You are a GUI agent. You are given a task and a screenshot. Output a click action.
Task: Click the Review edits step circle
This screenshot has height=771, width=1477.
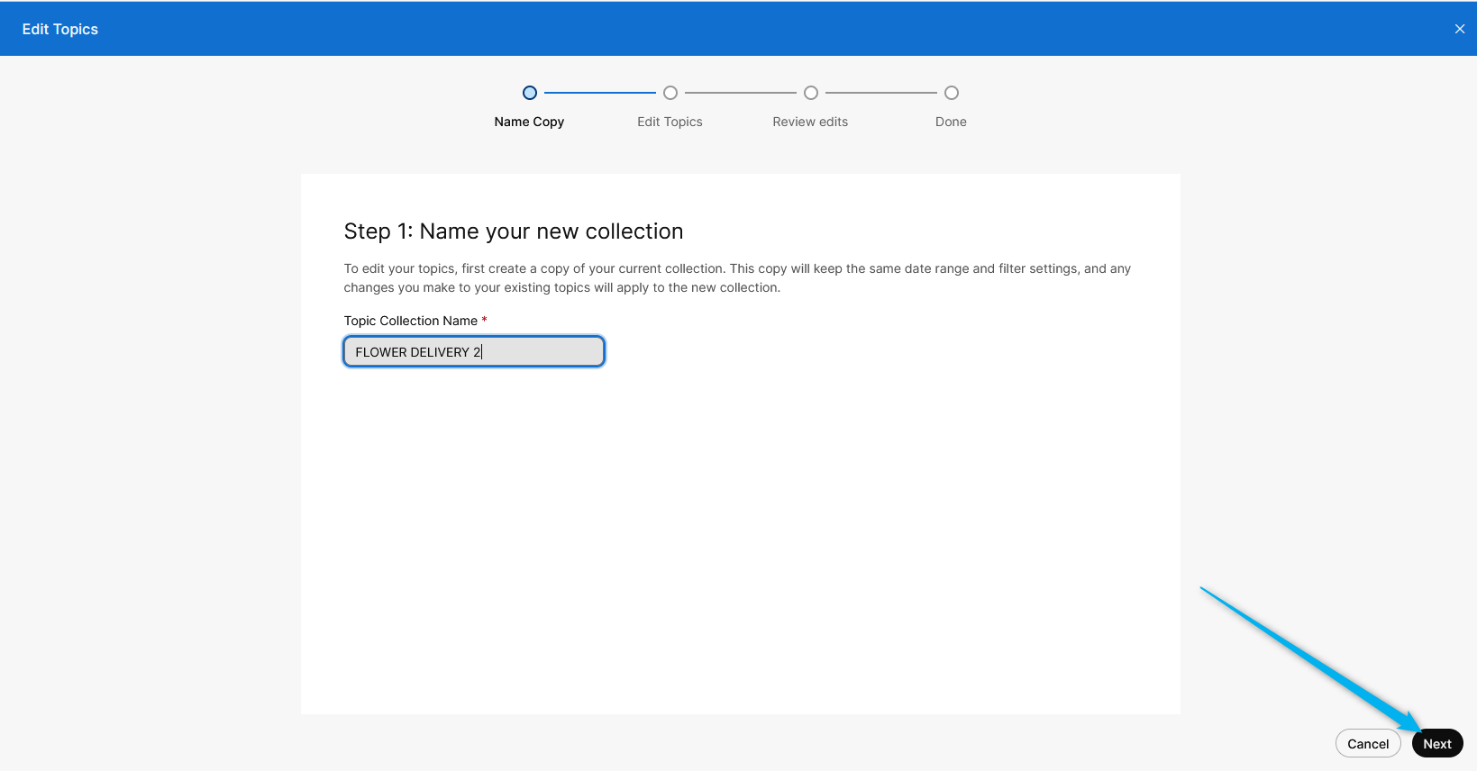point(811,93)
